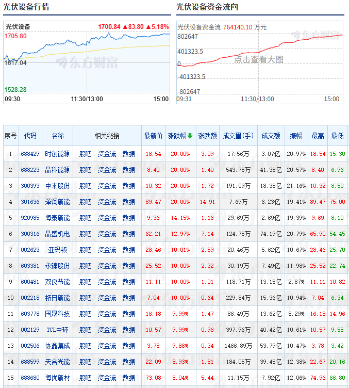The width and height of the screenshot is (349, 388).
Task: Open 股吧 for 永臻股份
Action: coord(85,266)
